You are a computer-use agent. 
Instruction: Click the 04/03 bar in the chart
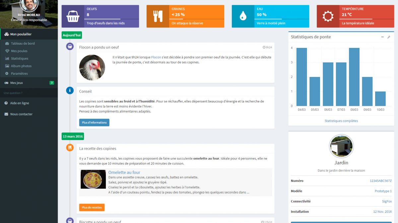pyautogui.click(x=301, y=77)
